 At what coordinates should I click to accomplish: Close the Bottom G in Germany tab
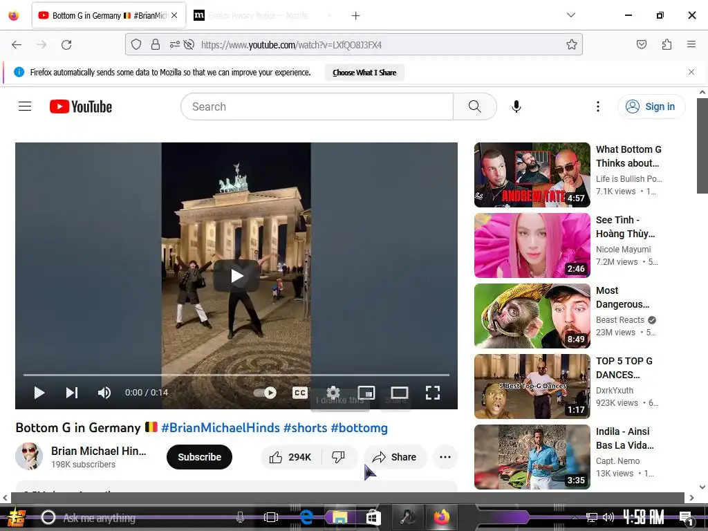coord(174,15)
